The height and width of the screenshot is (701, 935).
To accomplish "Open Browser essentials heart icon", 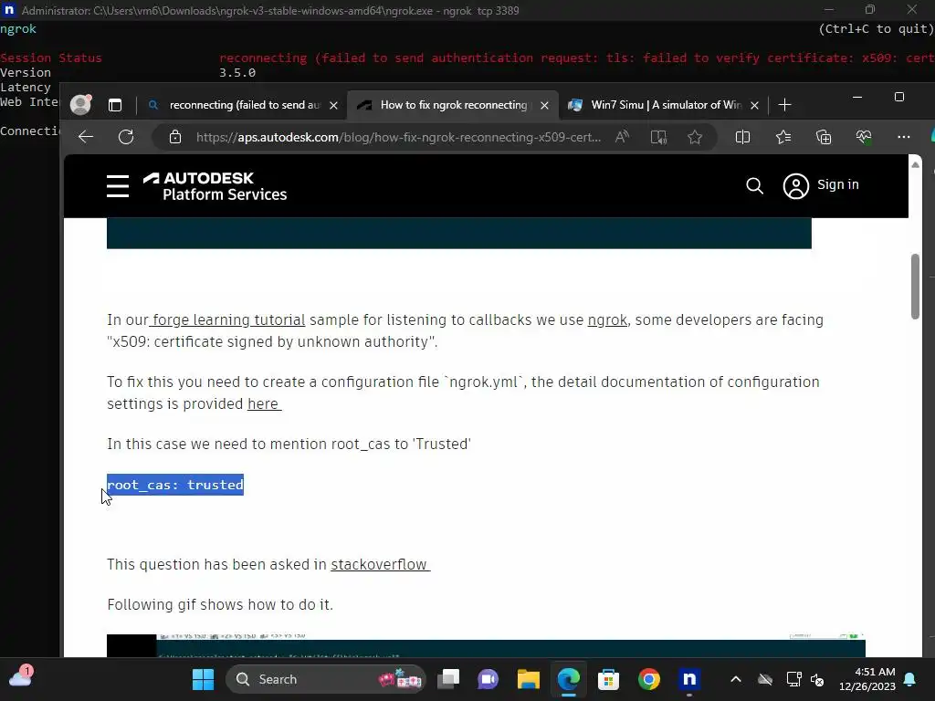I will (864, 137).
